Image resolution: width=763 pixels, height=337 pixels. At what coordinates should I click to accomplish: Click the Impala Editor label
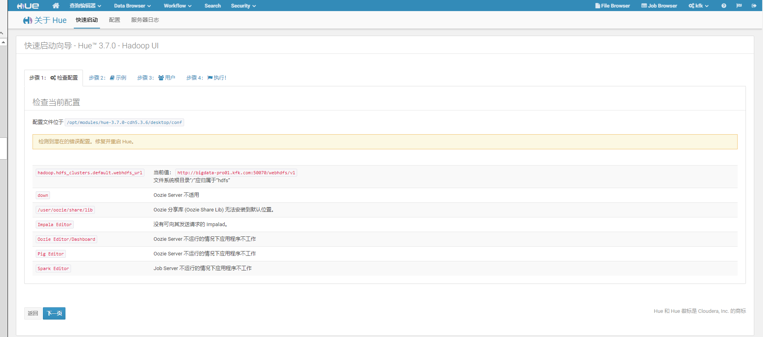pos(55,225)
